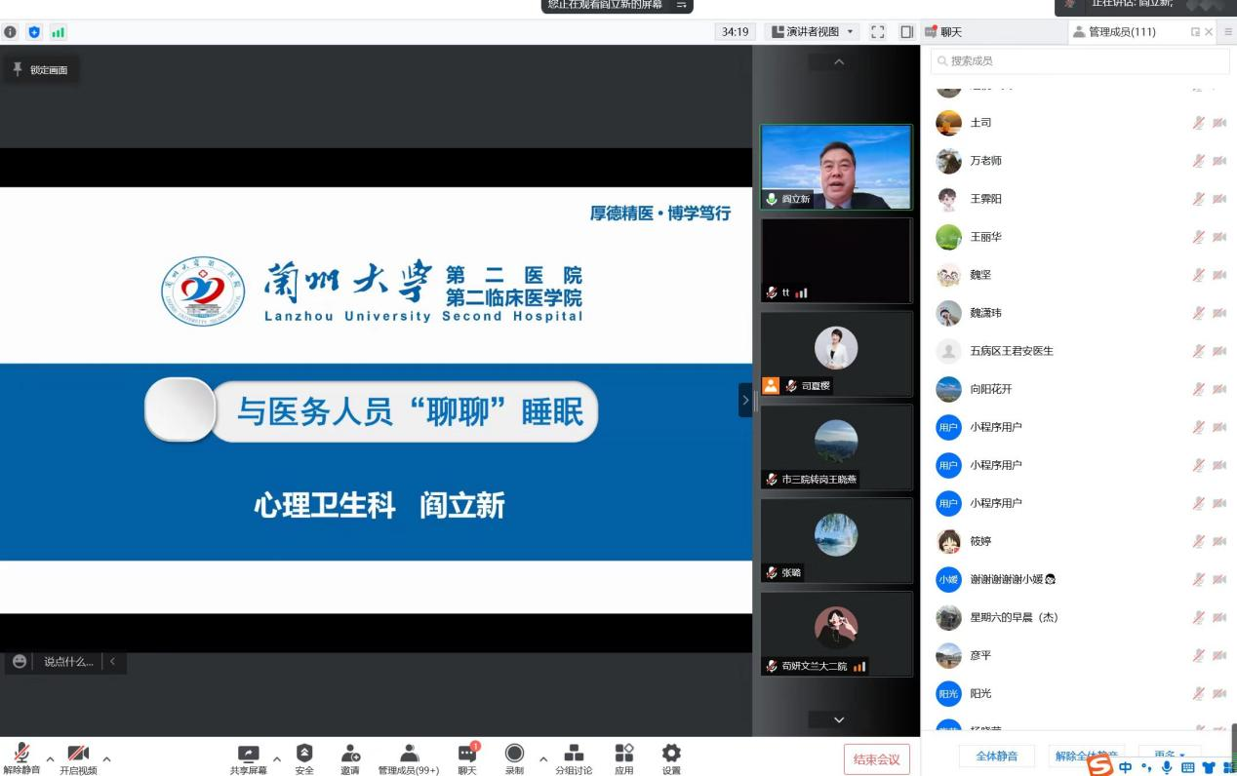Viewport: 1237px width, 776px height.
Task: Turn on camera with 开启视频
Action: pos(78,754)
